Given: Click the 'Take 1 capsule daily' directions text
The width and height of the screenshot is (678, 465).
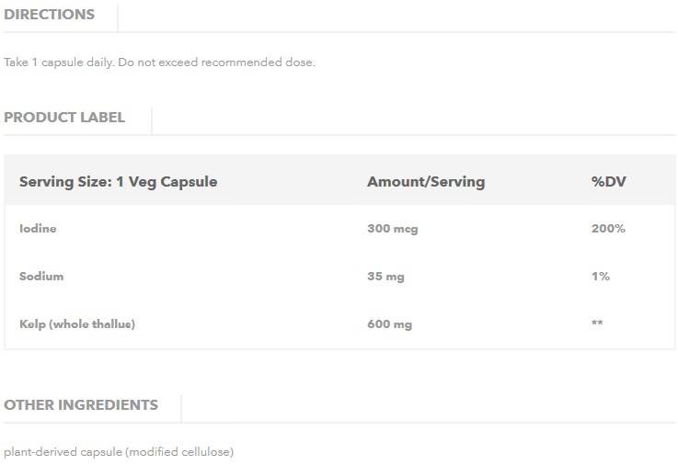Looking at the screenshot, I should point(159,62).
